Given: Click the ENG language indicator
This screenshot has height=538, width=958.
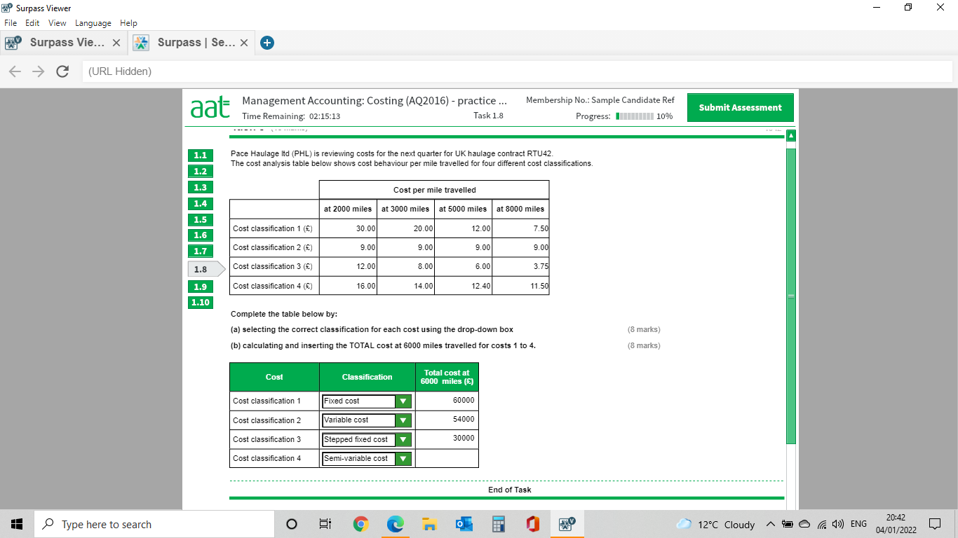Looking at the screenshot, I should [x=858, y=524].
